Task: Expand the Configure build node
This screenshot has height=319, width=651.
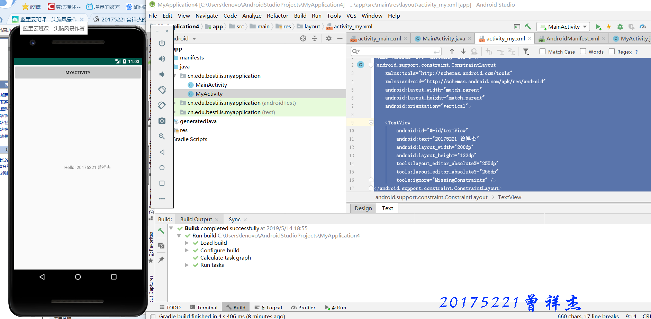Action: pyautogui.click(x=187, y=250)
